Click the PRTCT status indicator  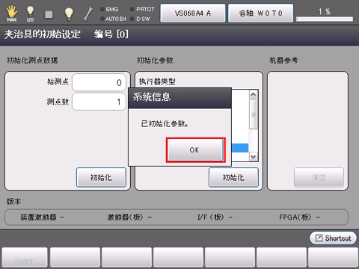(x=142, y=10)
